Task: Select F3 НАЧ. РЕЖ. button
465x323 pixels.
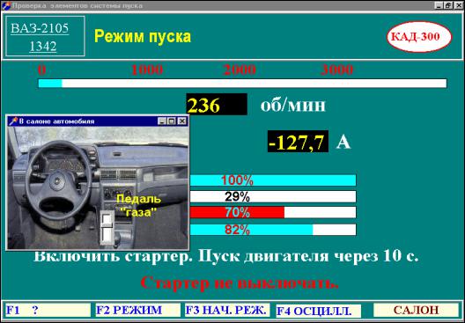Action: [x=227, y=311]
